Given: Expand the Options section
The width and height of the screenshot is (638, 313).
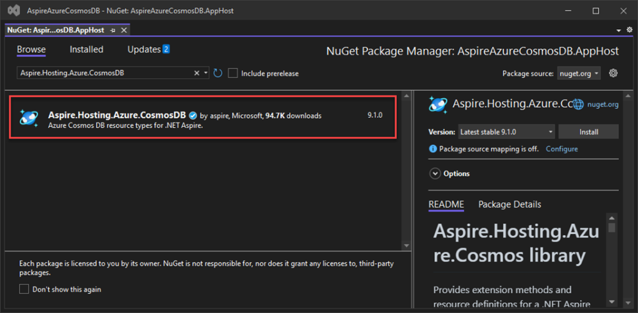Looking at the screenshot, I should [434, 173].
